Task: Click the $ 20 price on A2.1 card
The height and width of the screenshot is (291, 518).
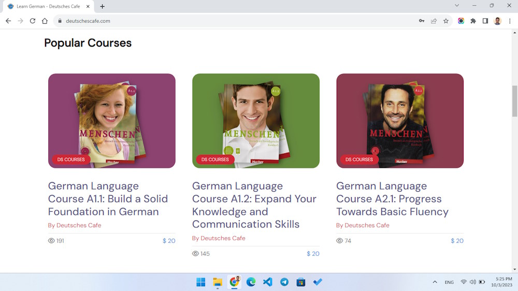Action: 457,241
